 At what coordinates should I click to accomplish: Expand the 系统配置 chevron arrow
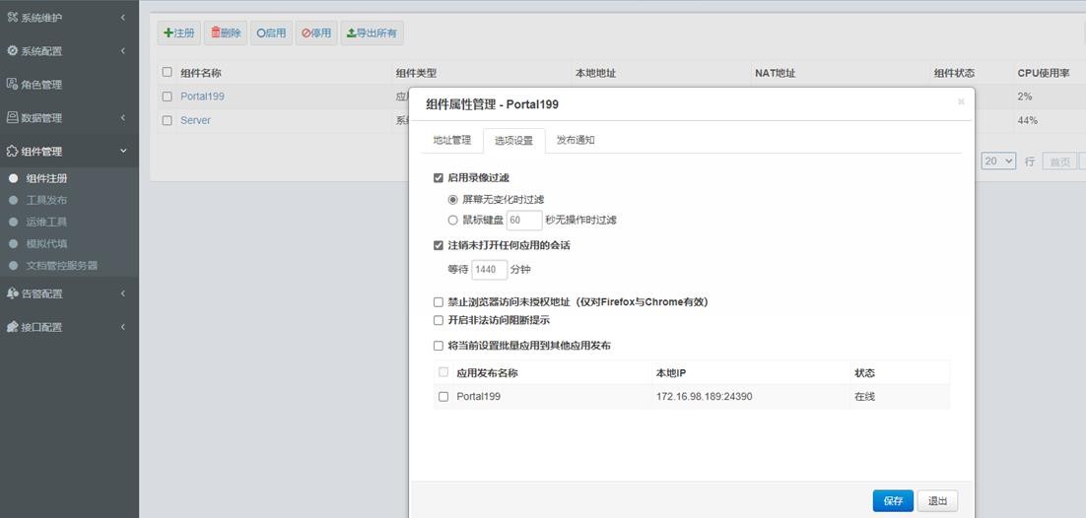[123, 50]
